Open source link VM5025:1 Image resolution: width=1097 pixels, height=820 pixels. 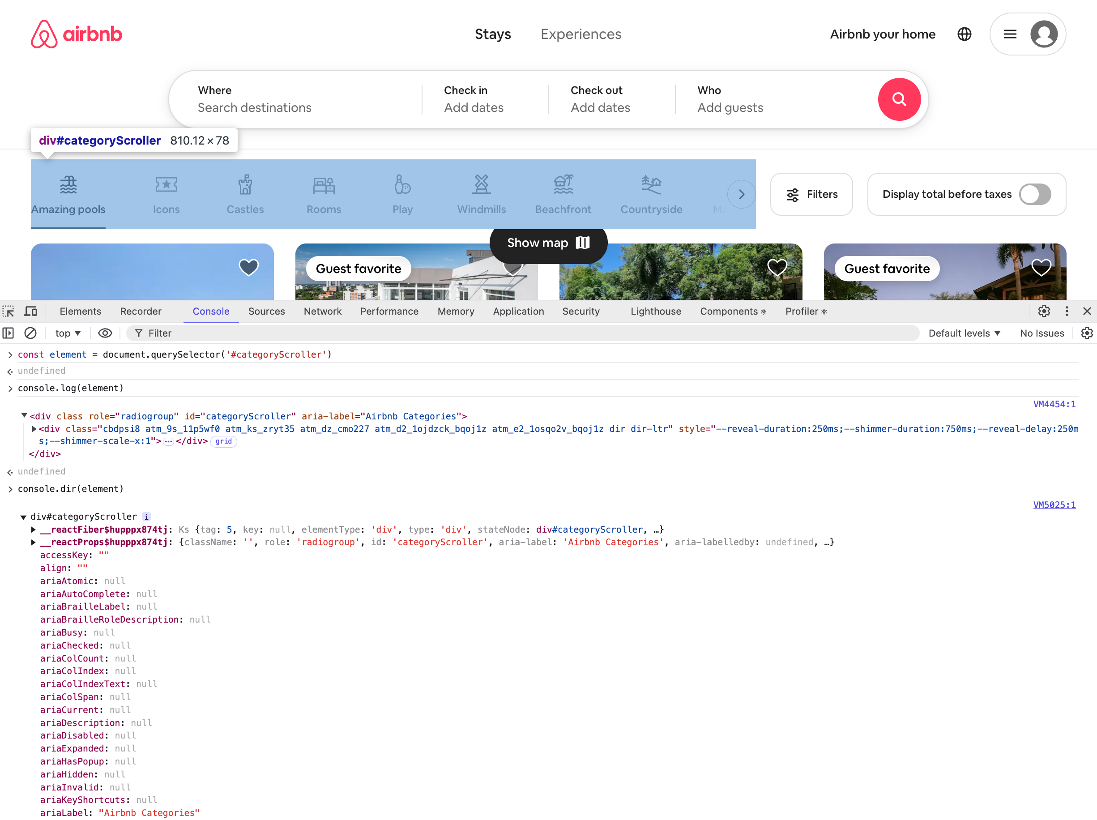pos(1054,504)
